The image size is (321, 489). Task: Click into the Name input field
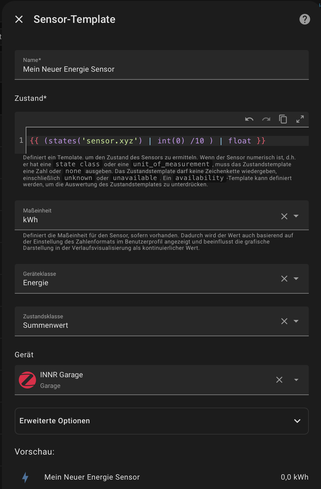point(161,69)
